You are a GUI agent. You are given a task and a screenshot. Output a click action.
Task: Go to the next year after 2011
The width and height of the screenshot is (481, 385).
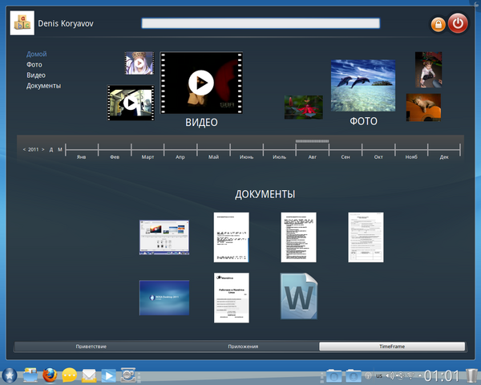[42, 149]
